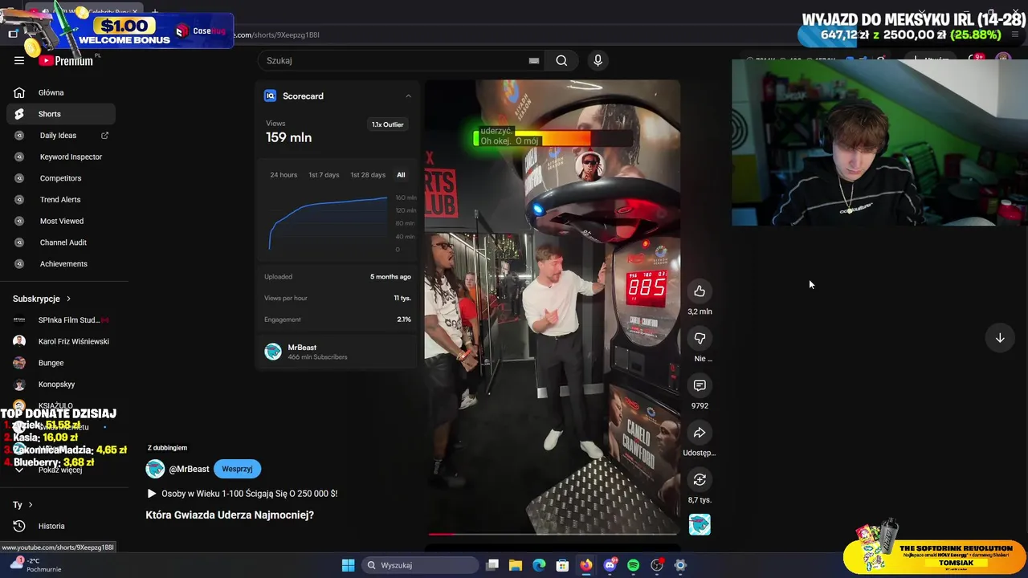Open Most Viewed in sidebar
The image size is (1028, 578).
click(x=61, y=221)
